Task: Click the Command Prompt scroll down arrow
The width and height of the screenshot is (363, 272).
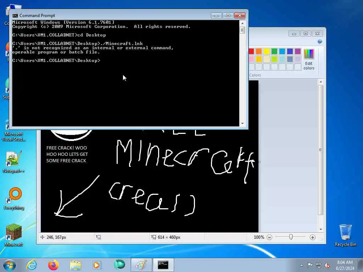Action: click(x=242, y=124)
